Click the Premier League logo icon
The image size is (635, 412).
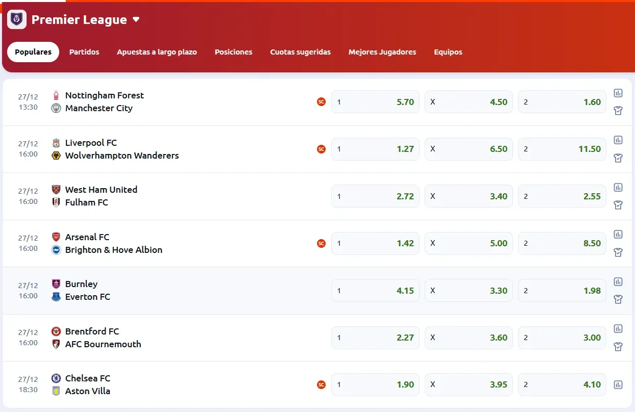click(17, 19)
